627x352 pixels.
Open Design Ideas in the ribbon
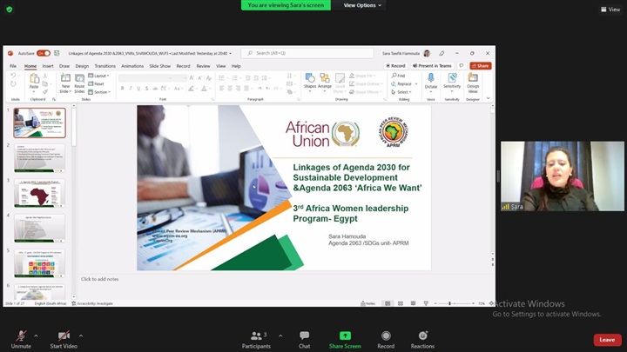coord(473,79)
